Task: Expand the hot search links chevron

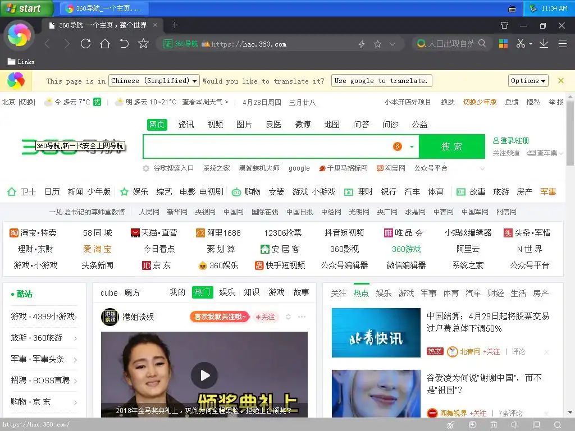Action: pyautogui.click(x=482, y=168)
